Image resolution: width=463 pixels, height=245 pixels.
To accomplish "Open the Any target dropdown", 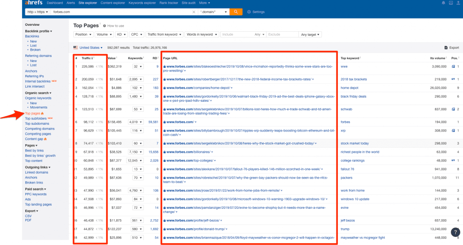I will click(x=310, y=34).
